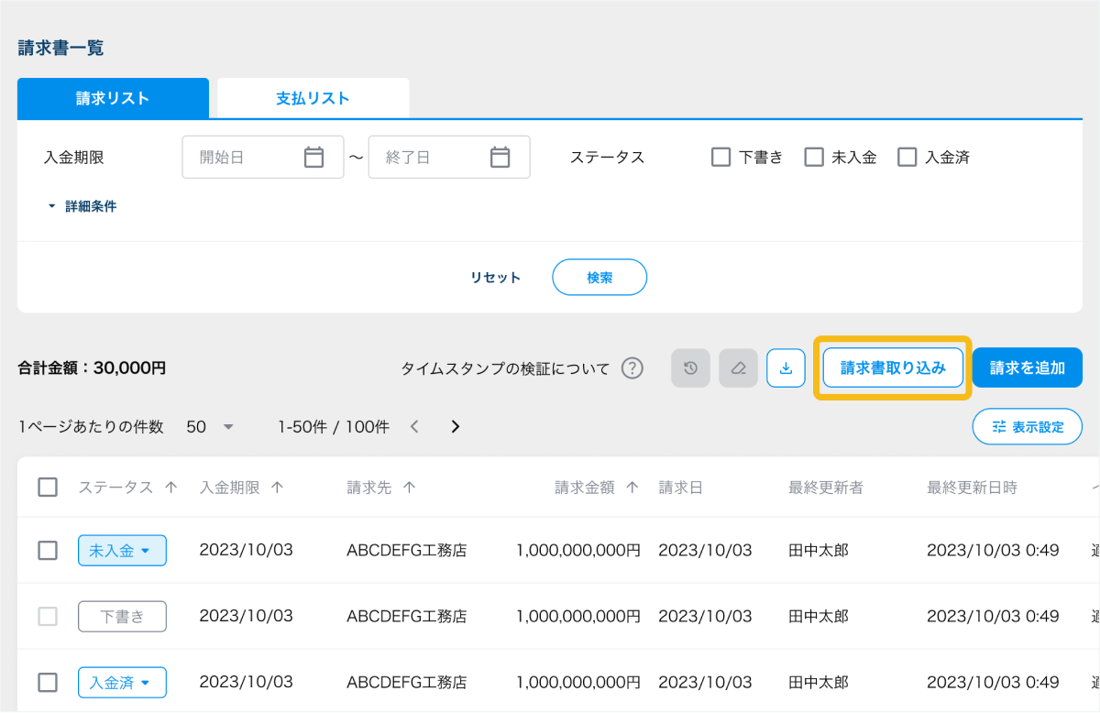Viewport: 1100px width, 713px height.
Task: Open the 未入金 status dropdown in first row
Action: (x=122, y=551)
